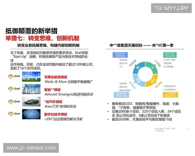Click the red label 可再生能源领域
This screenshot has height=156, width=195.
[56, 77]
